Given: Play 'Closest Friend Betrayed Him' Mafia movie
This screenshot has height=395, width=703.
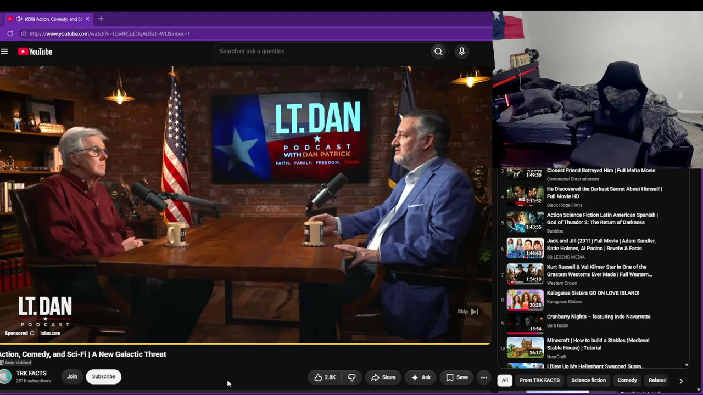Looking at the screenshot, I should coord(601,171).
